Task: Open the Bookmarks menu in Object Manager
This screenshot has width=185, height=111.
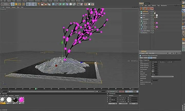Action: click(x=164, y=6)
